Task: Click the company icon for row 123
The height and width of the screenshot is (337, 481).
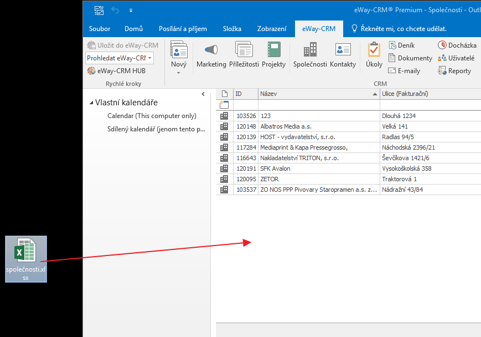Action: (x=224, y=116)
